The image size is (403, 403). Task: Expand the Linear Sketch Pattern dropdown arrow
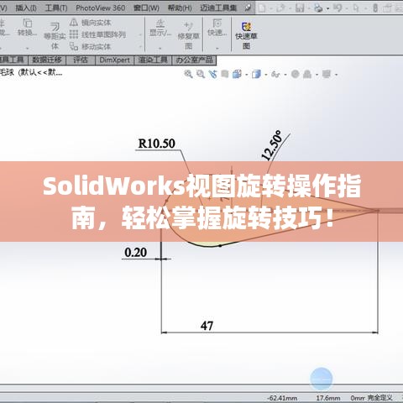click(140, 34)
